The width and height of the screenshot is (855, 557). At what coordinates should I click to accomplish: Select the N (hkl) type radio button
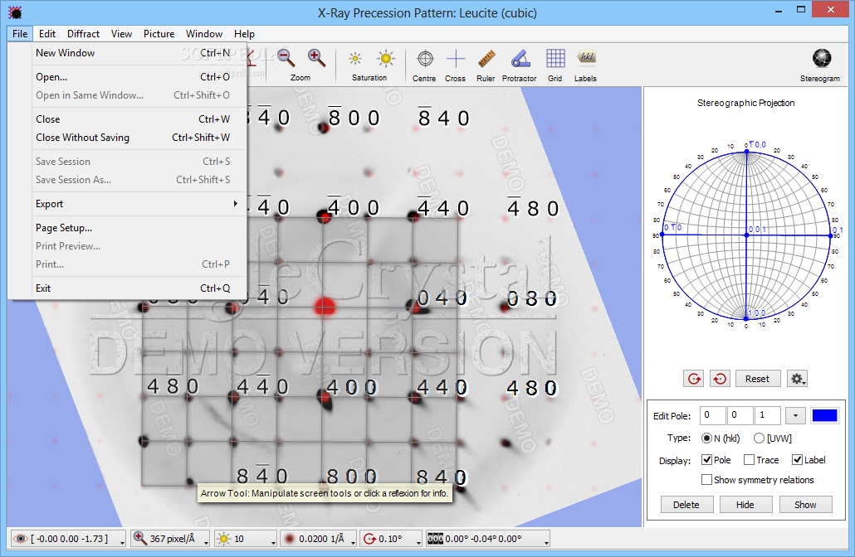(706, 438)
